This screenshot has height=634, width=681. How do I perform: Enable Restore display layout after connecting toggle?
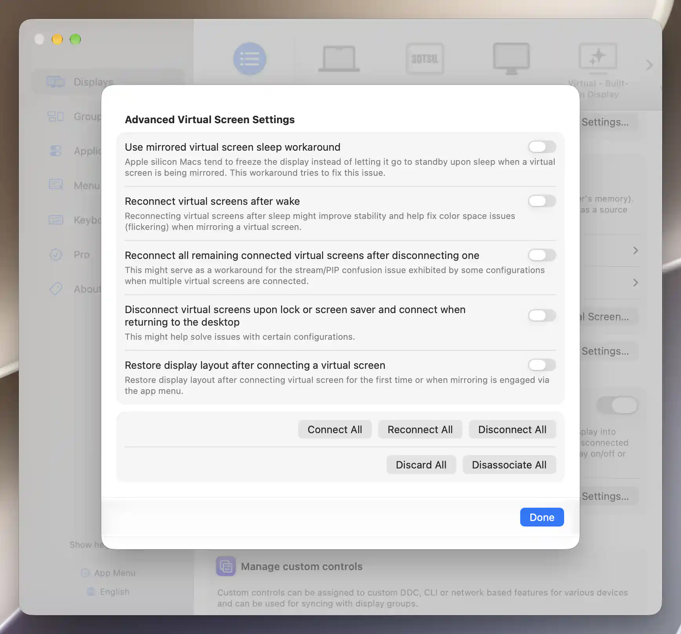click(542, 365)
